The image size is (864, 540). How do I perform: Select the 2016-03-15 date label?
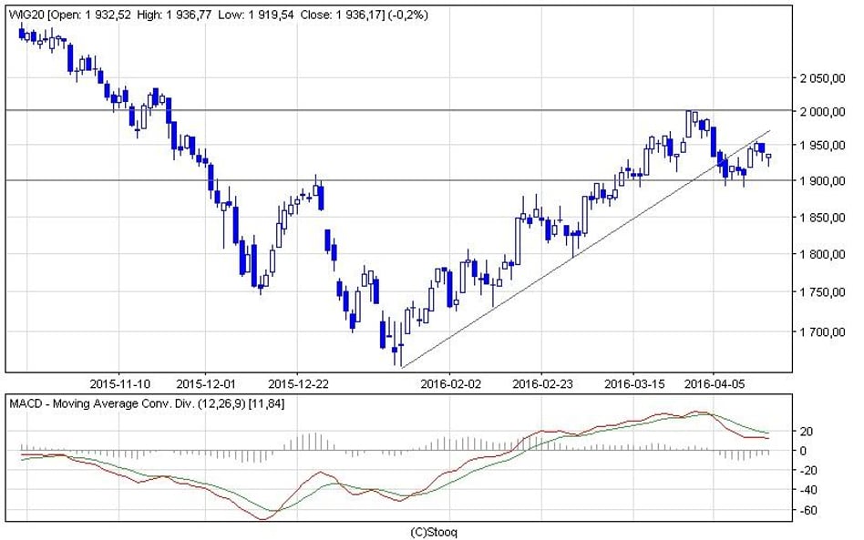pos(635,382)
